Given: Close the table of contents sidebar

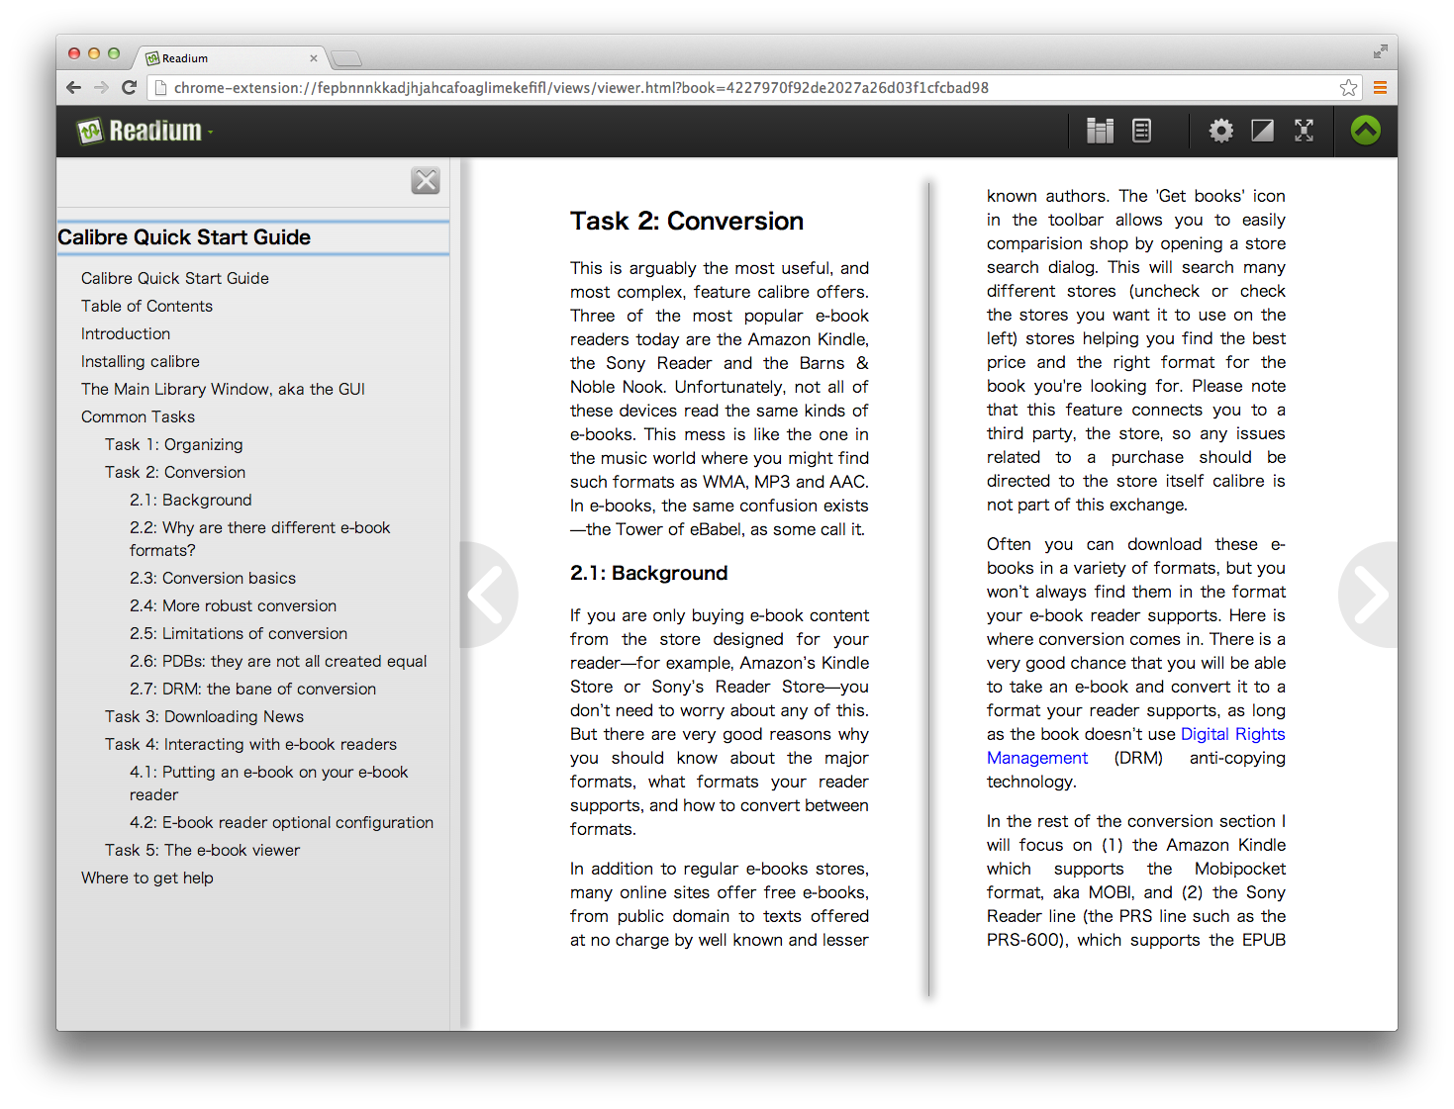Looking at the screenshot, I should (426, 181).
